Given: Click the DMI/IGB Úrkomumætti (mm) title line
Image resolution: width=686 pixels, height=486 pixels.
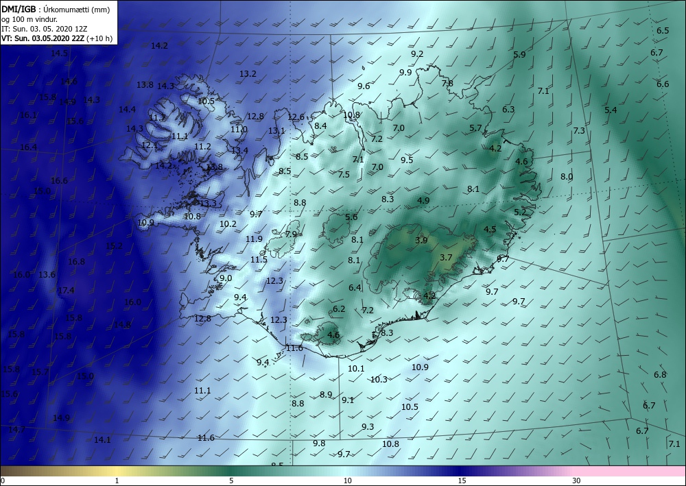Looking at the screenshot, I should coord(56,10).
